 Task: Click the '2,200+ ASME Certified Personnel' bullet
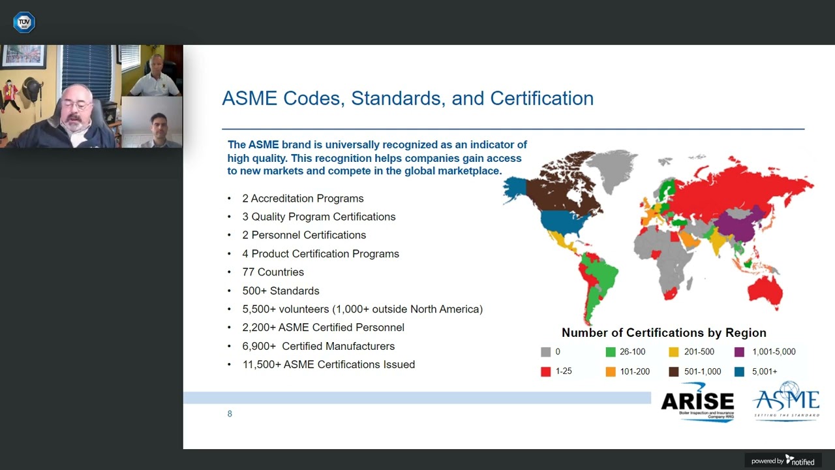[x=323, y=328]
